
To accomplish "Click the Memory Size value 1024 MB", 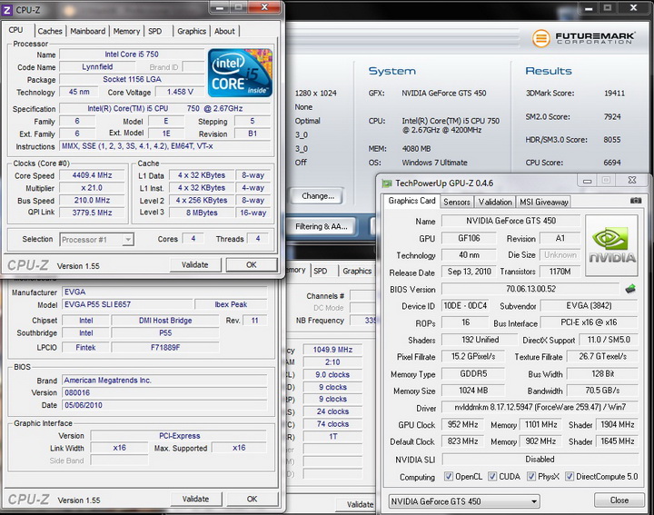I will (473, 391).
